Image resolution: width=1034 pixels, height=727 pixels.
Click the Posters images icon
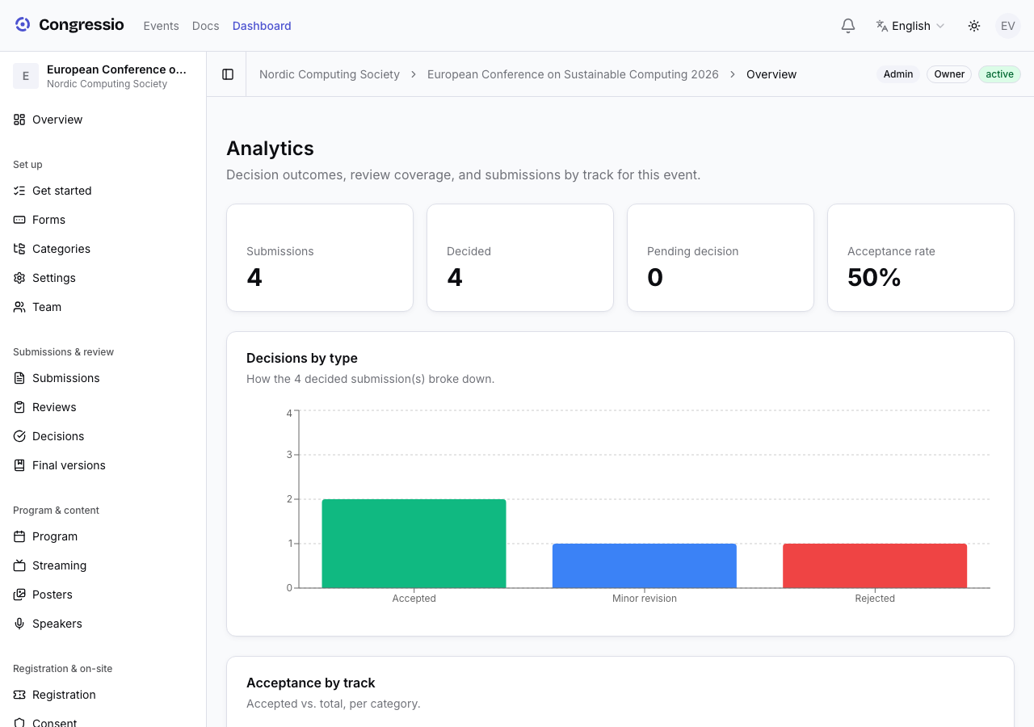click(x=19, y=595)
